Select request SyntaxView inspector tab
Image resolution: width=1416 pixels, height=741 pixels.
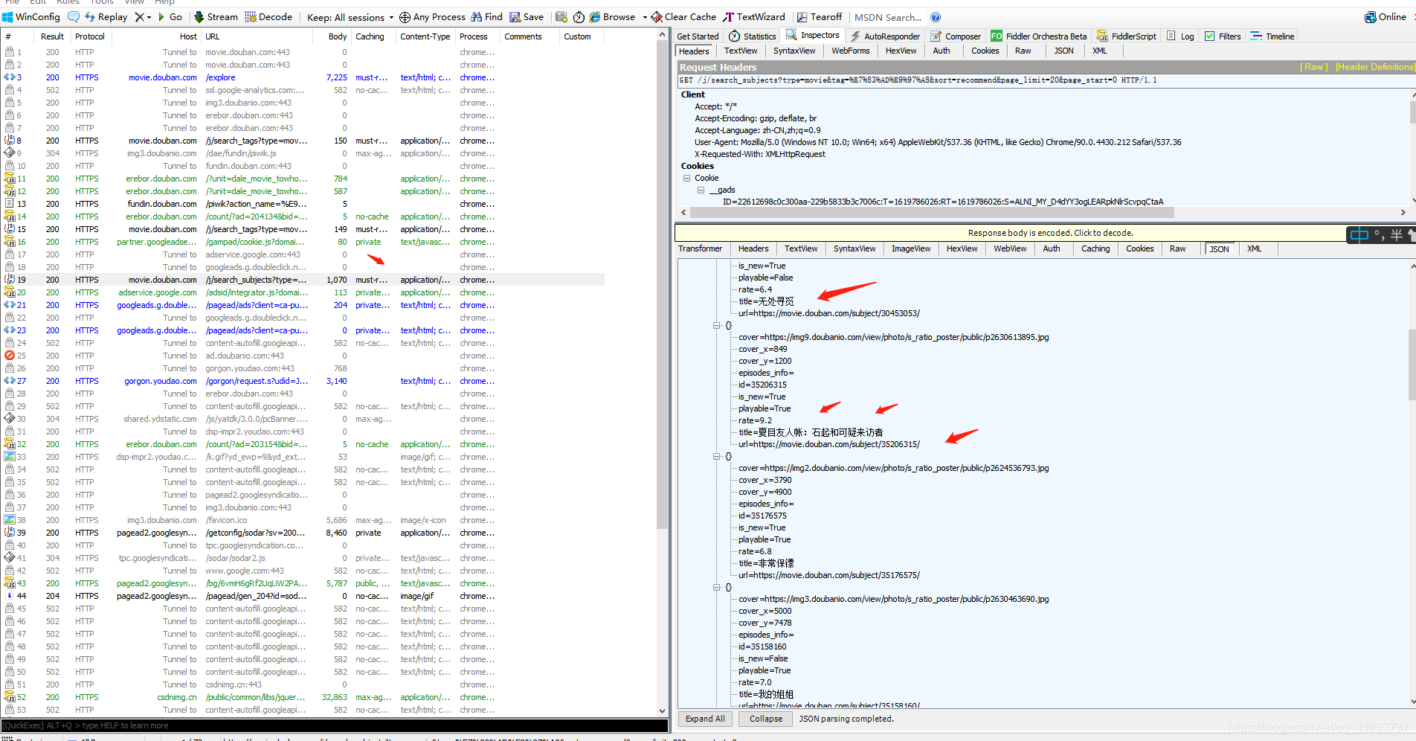coord(794,51)
